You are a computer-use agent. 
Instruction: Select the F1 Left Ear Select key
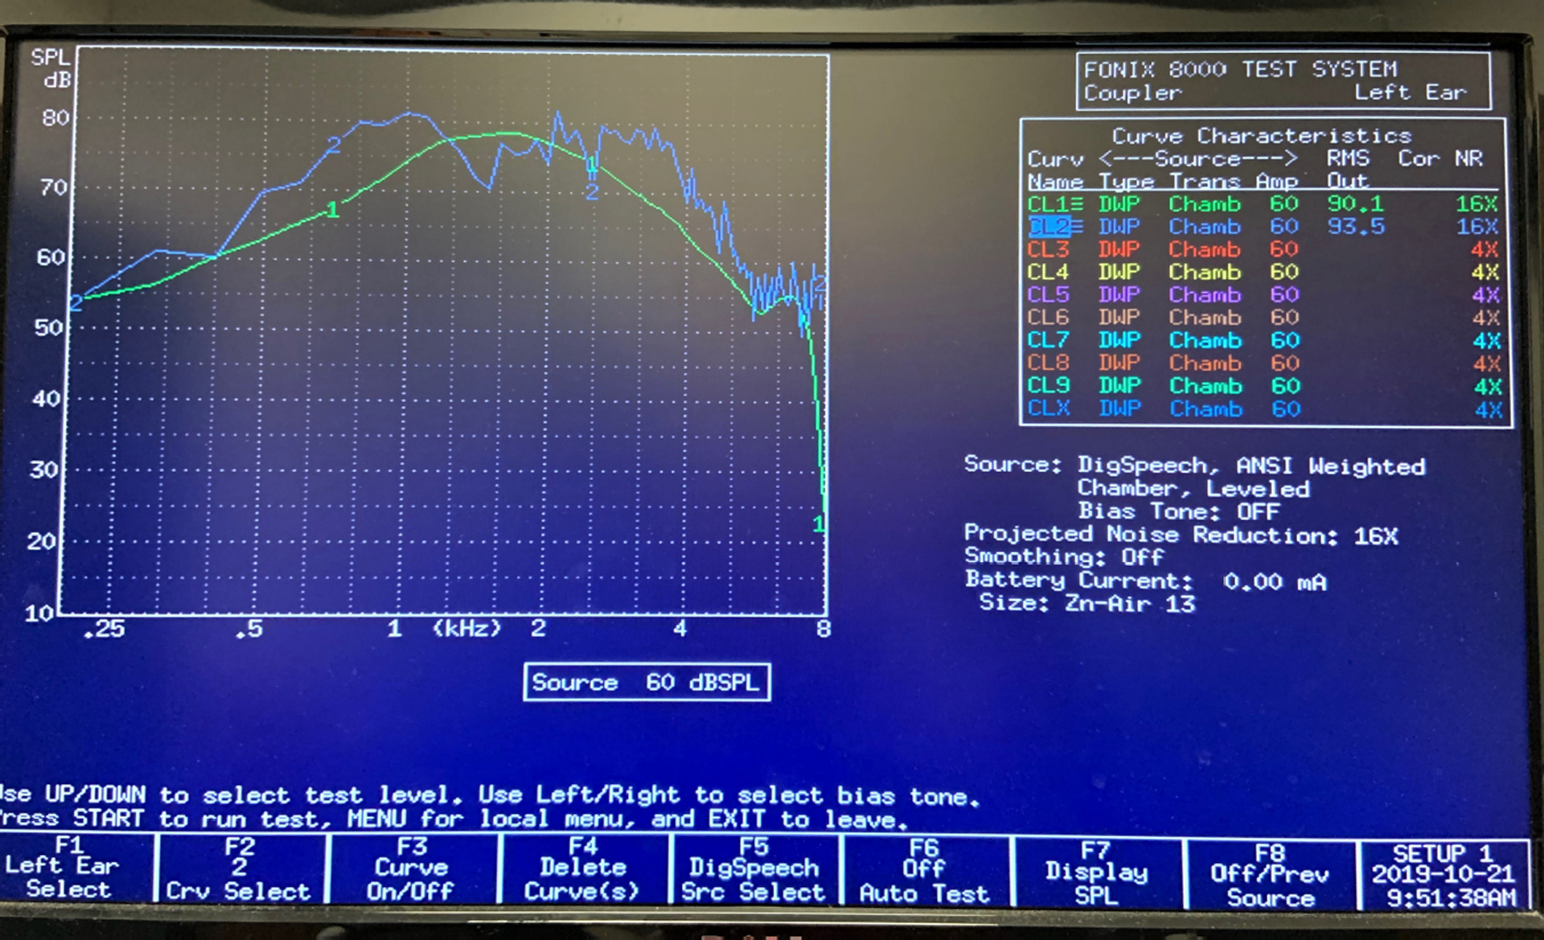click(71, 868)
